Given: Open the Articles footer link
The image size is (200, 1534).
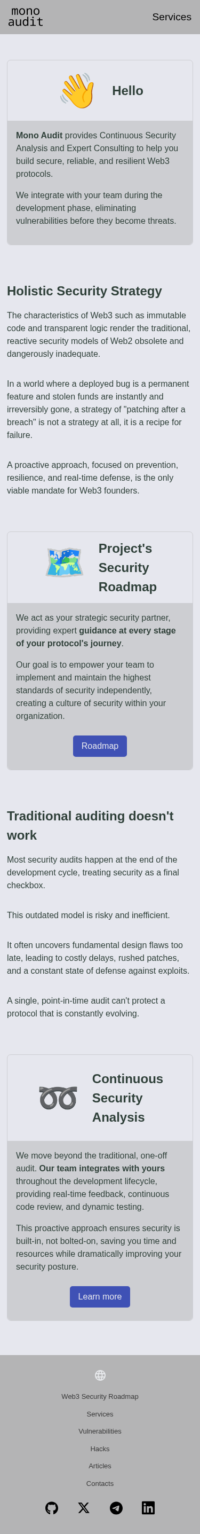Looking at the screenshot, I should click(100, 1466).
